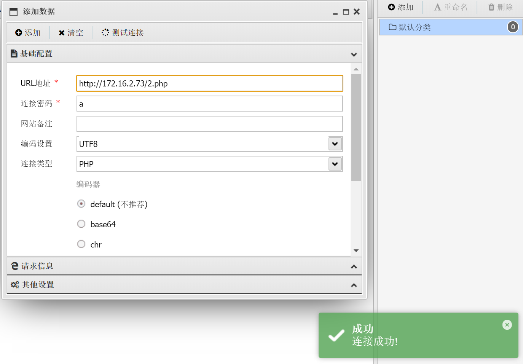Click the success checkmark icon in the notification
Image resolution: width=523 pixels, height=364 pixels.
click(x=336, y=335)
